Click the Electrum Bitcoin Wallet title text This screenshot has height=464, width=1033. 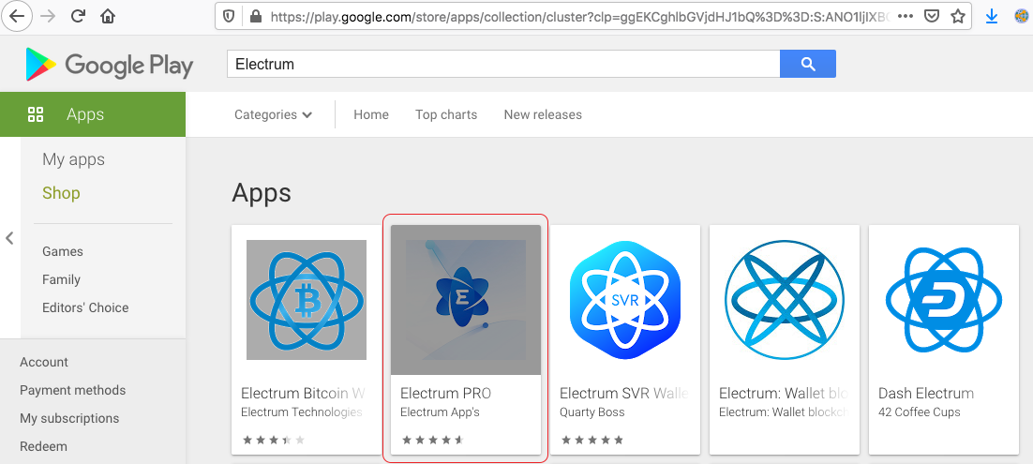point(303,394)
